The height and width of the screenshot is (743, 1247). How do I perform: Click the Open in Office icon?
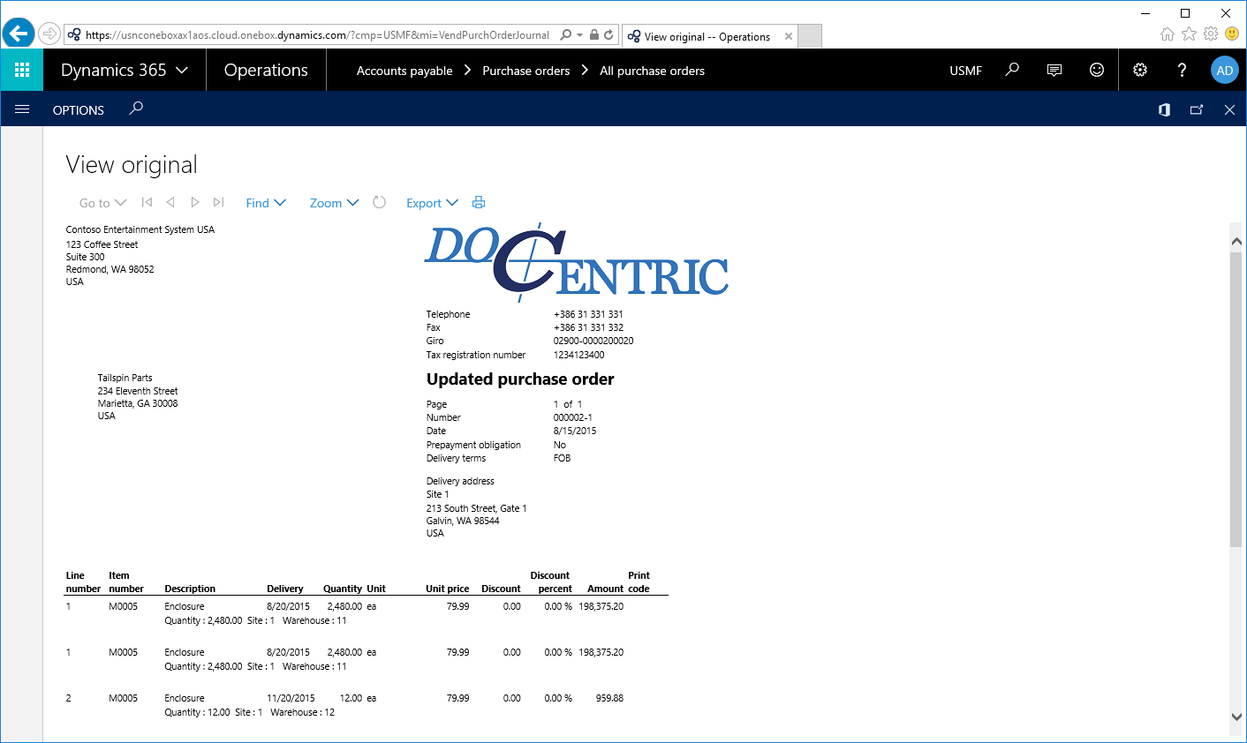[x=1165, y=109]
